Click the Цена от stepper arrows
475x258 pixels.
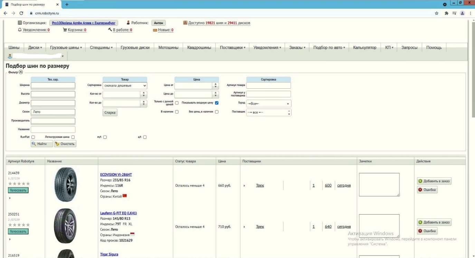coord(216,86)
